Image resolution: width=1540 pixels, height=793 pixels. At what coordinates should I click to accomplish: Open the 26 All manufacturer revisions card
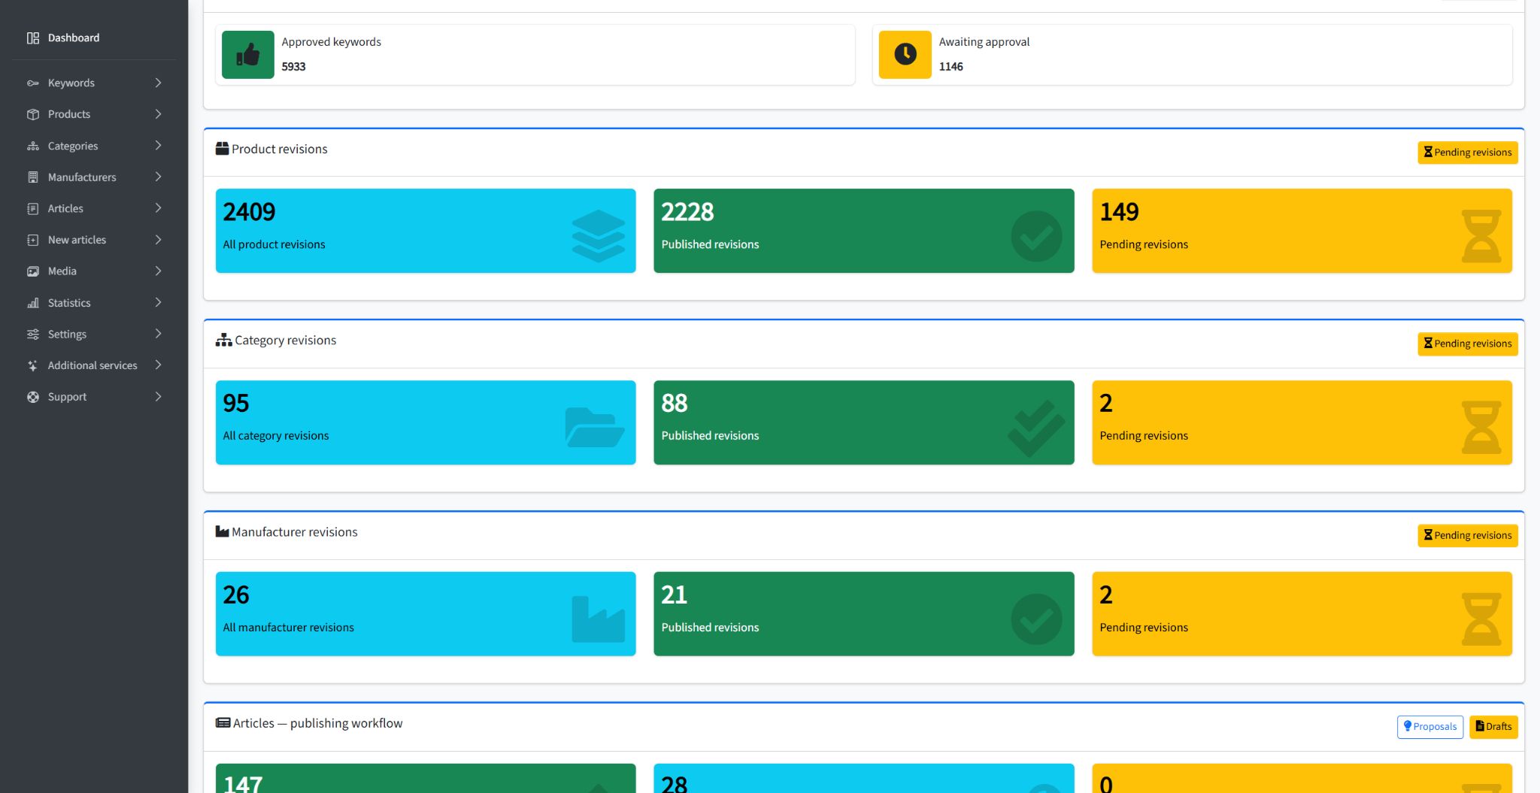coord(426,614)
